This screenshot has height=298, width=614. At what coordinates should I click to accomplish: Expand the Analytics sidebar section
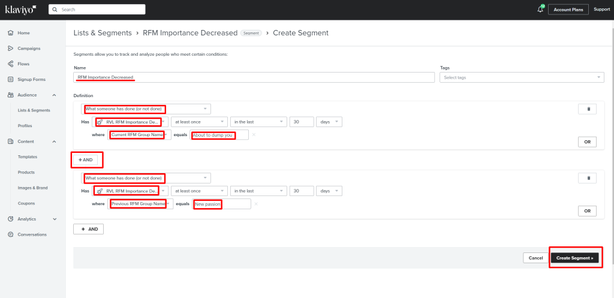(x=55, y=219)
